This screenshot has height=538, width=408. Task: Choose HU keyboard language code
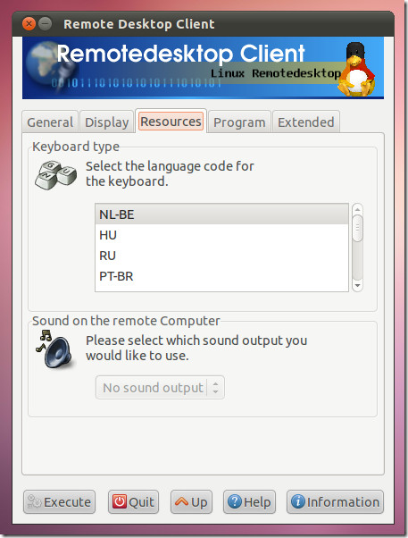pyautogui.click(x=221, y=235)
